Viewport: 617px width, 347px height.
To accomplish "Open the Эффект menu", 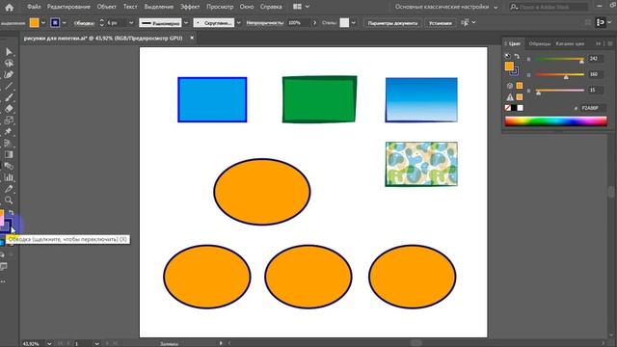I will 190,7.
